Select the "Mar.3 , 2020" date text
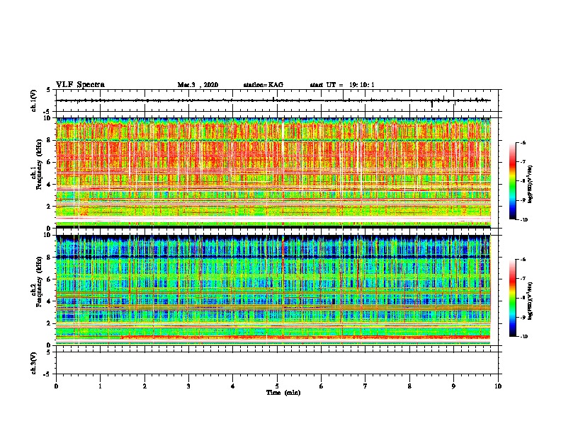 198,85
